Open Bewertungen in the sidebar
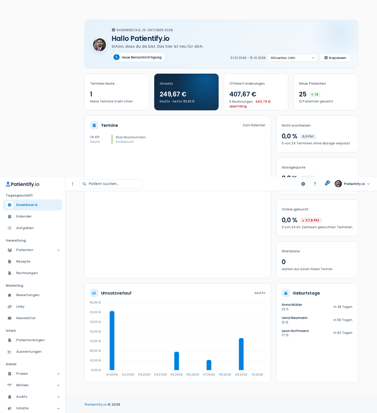Screen dimensions: 377x413 [x=33, y=295]
